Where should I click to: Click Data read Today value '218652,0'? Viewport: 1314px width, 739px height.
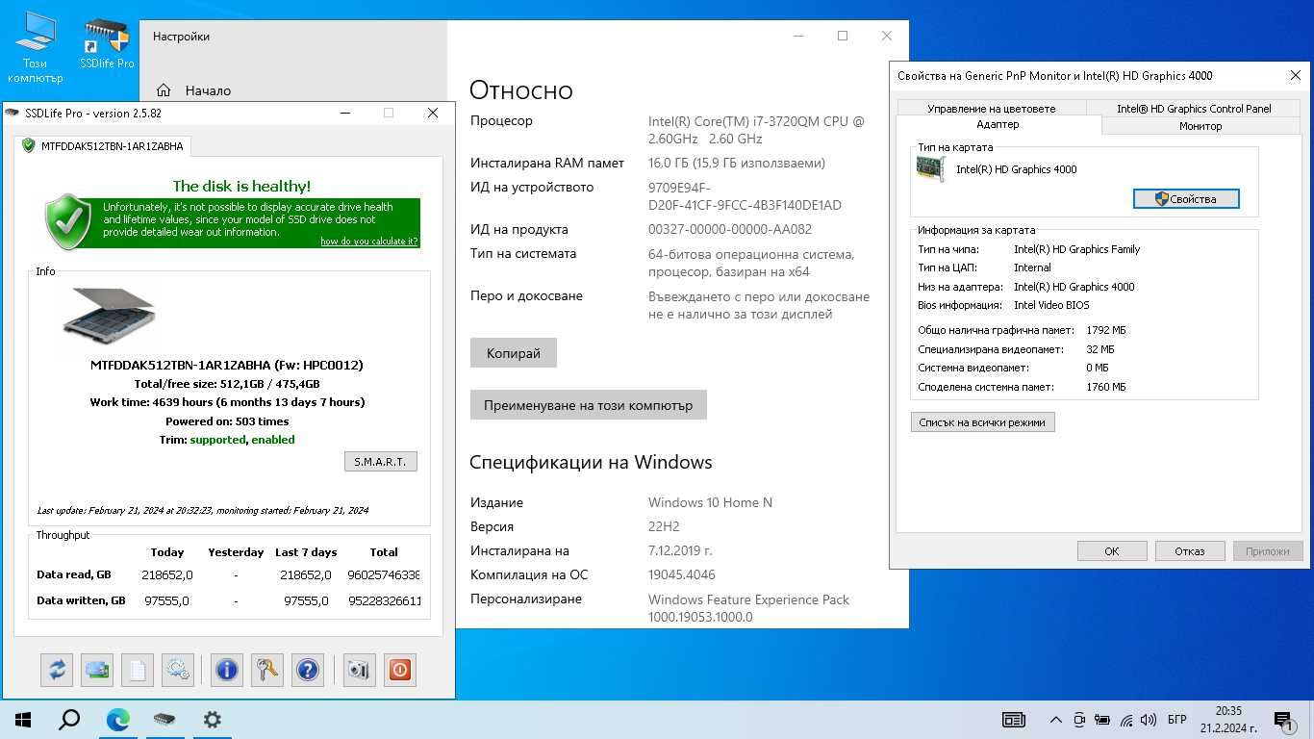coord(167,575)
